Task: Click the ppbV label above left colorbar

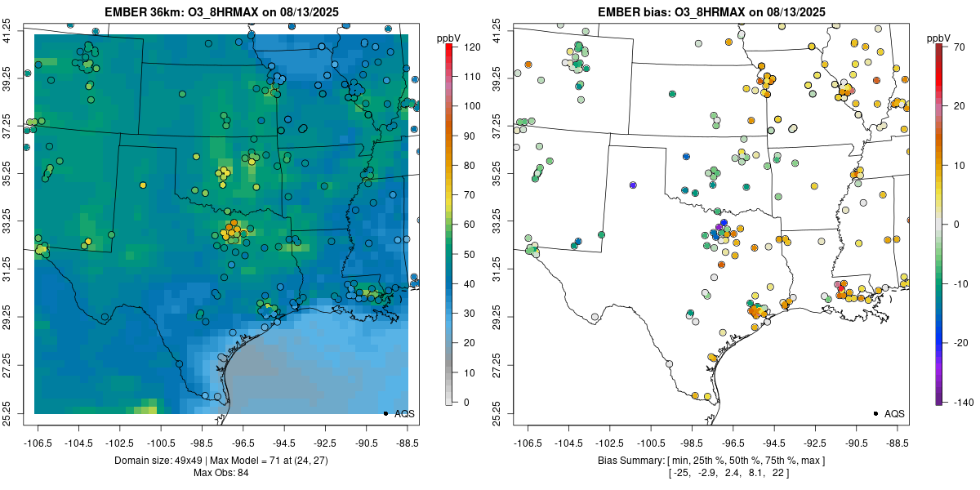Action: [449, 38]
